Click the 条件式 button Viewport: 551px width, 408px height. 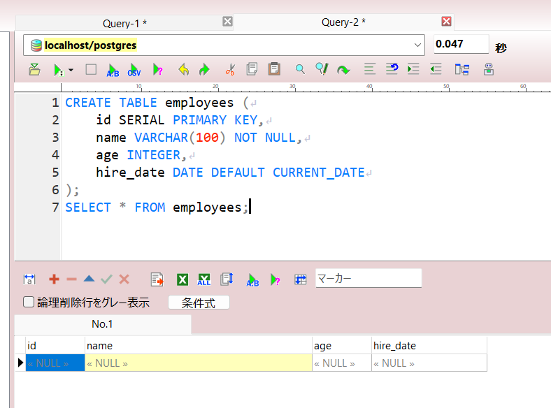click(x=199, y=303)
